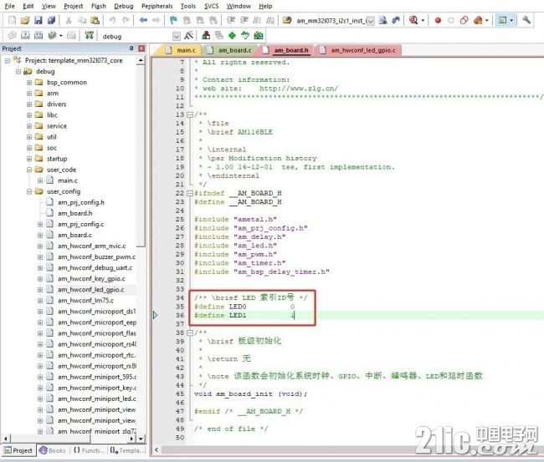This screenshot has width=544, height=462.
Task: Rebuild all target files via toolbar
Action: tap(38, 35)
